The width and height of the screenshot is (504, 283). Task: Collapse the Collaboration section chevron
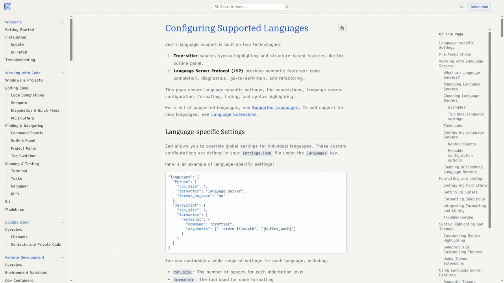coord(63,222)
